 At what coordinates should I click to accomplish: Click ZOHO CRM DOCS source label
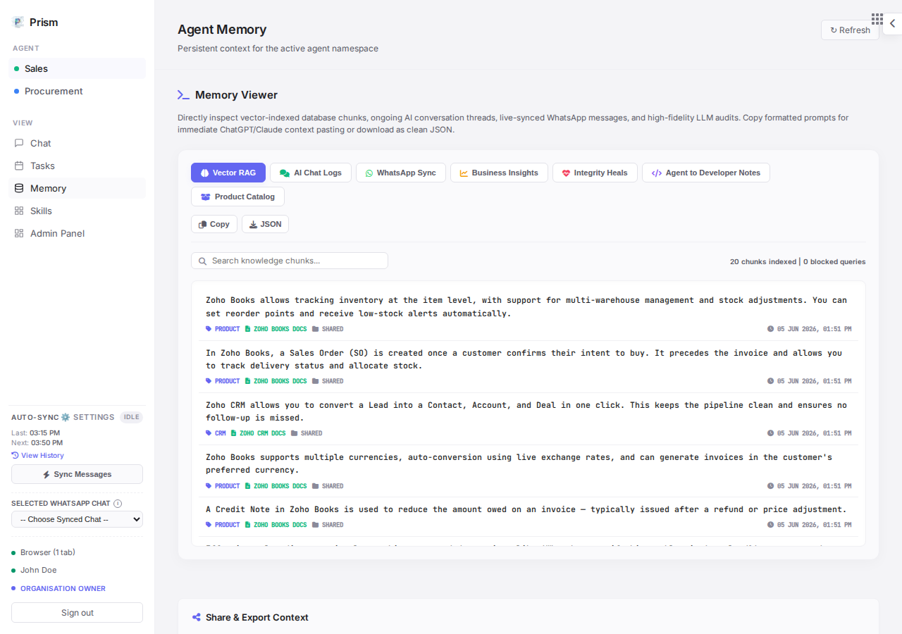(x=258, y=433)
